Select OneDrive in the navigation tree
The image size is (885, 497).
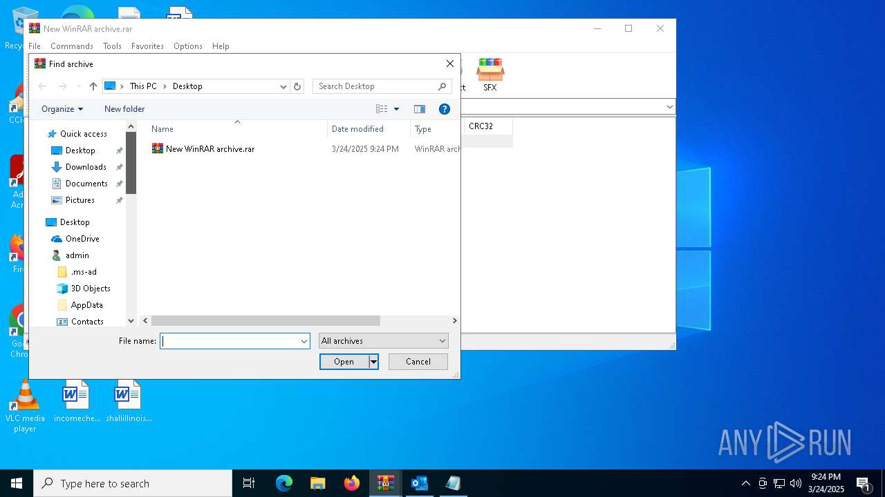point(82,239)
